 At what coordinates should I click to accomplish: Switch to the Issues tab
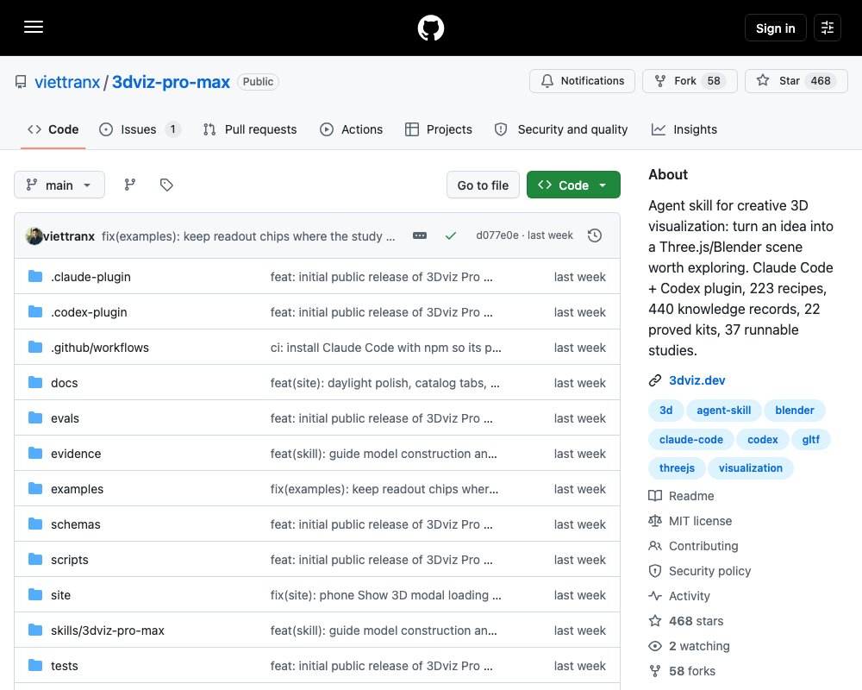(x=140, y=129)
